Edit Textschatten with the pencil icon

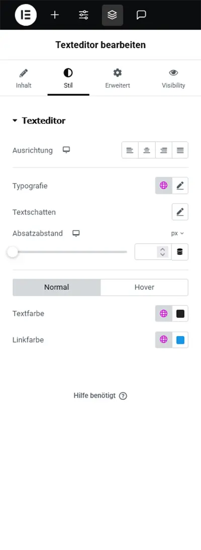pyautogui.click(x=180, y=212)
